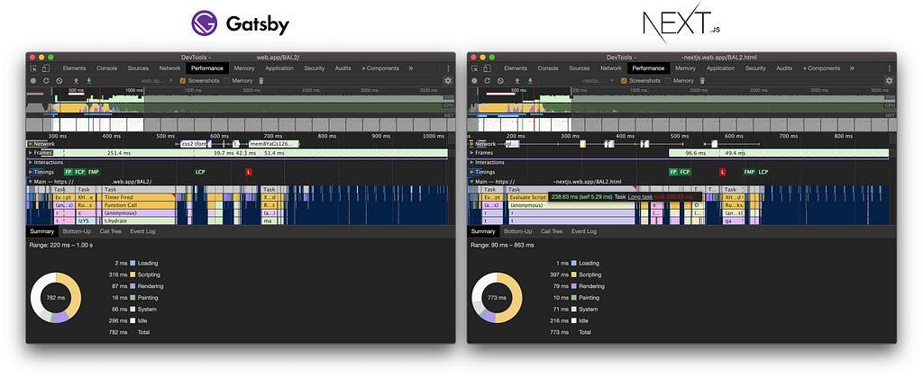Enable Memory checkbox in Next.js DevTools toolbar
Viewport: 923px width, 378px height.
pos(668,80)
